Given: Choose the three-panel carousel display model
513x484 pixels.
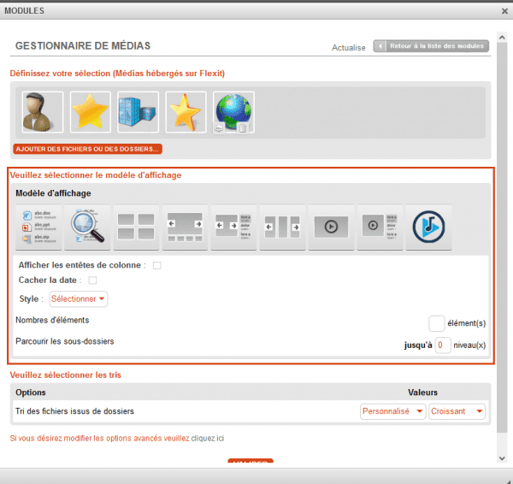Looking at the screenshot, I should pyautogui.click(x=282, y=227).
